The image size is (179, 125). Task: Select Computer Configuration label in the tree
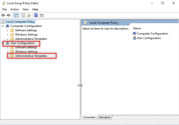pyautogui.click(x=26, y=26)
